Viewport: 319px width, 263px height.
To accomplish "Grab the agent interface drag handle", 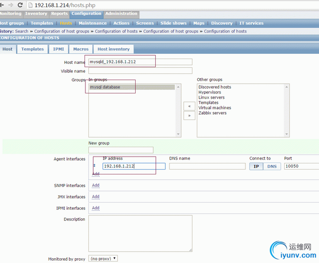I will click(x=94, y=165).
